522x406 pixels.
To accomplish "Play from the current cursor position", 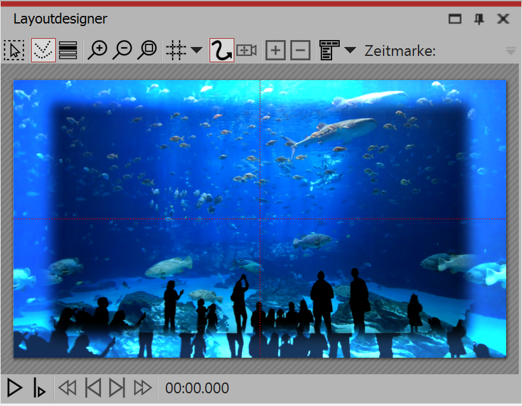I will pos(39,388).
